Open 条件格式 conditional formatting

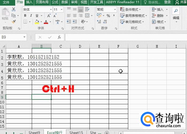tap(130, 9)
